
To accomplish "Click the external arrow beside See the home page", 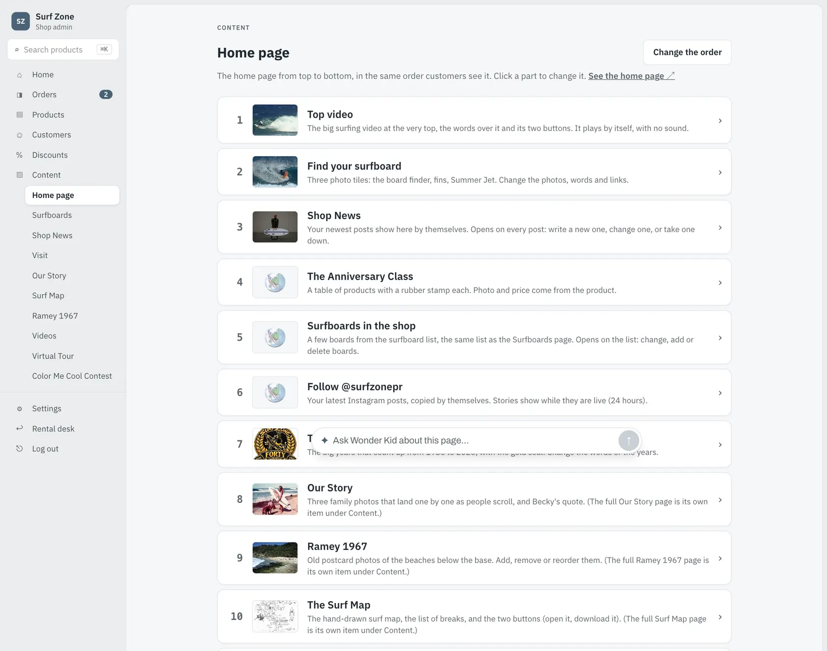I will point(670,76).
